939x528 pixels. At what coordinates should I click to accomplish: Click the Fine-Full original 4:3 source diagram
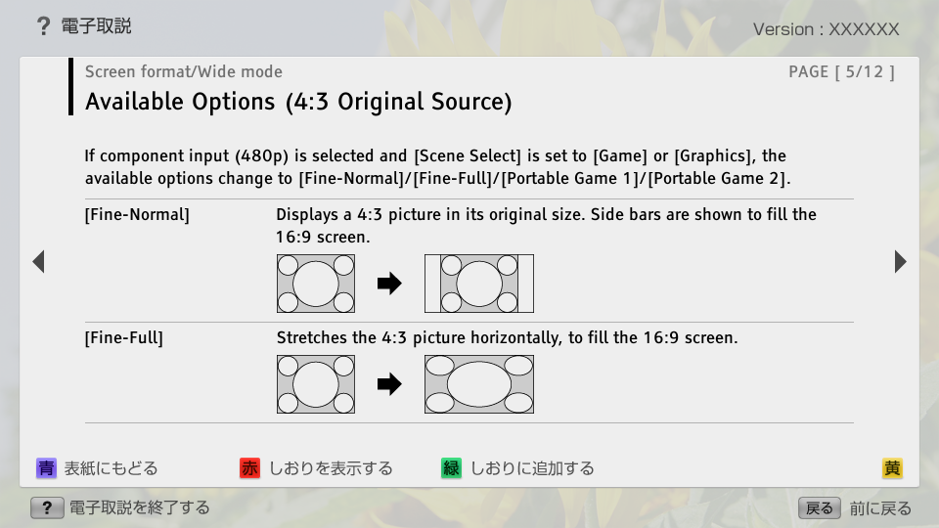[316, 384]
